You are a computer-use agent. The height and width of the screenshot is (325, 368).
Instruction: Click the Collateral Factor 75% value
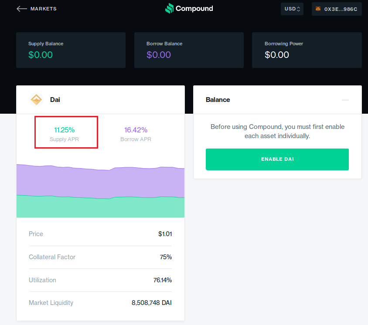click(x=166, y=257)
